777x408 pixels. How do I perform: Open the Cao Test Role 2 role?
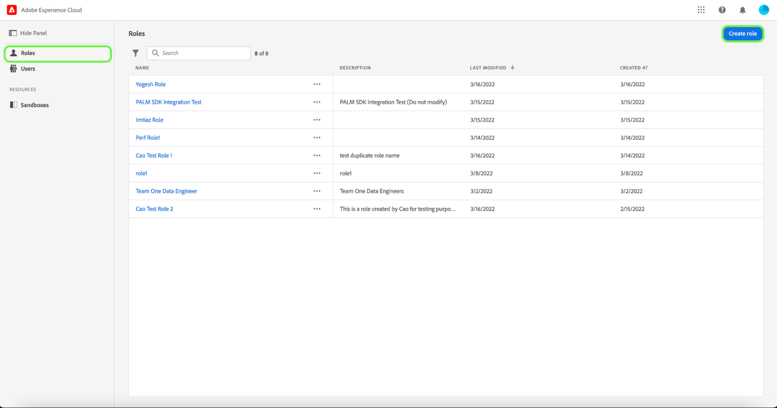(x=154, y=209)
